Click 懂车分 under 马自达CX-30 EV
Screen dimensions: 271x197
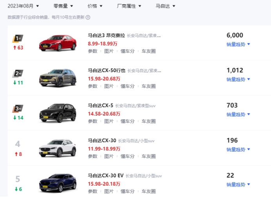128,192
